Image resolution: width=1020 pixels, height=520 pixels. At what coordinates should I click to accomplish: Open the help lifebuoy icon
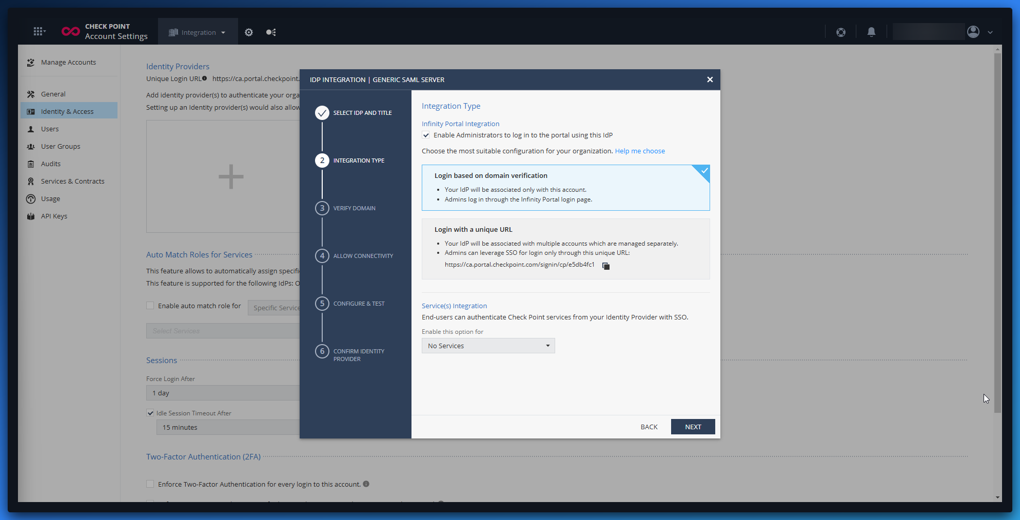pyautogui.click(x=841, y=32)
